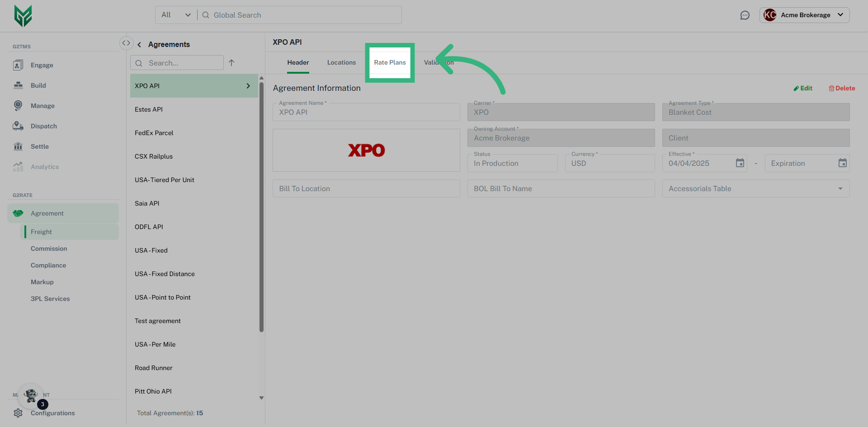
Task: Toggle the Manage section in the sidebar
Action: click(x=18, y=105)
